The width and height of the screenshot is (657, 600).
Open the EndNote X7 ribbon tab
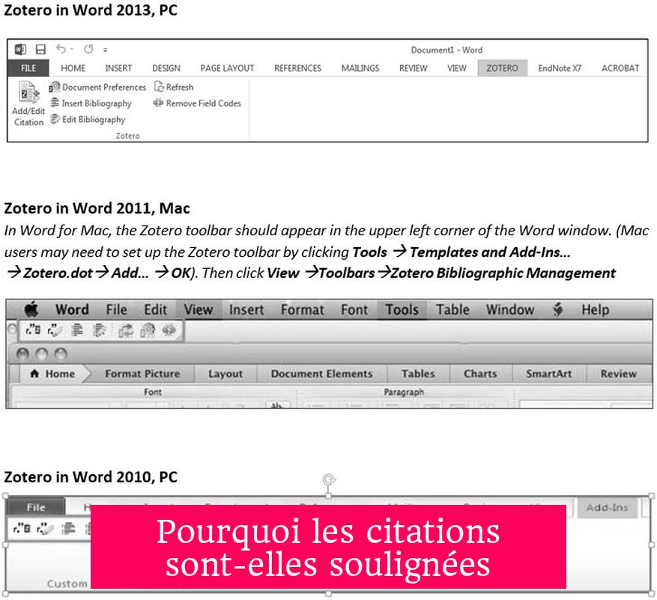560,68
